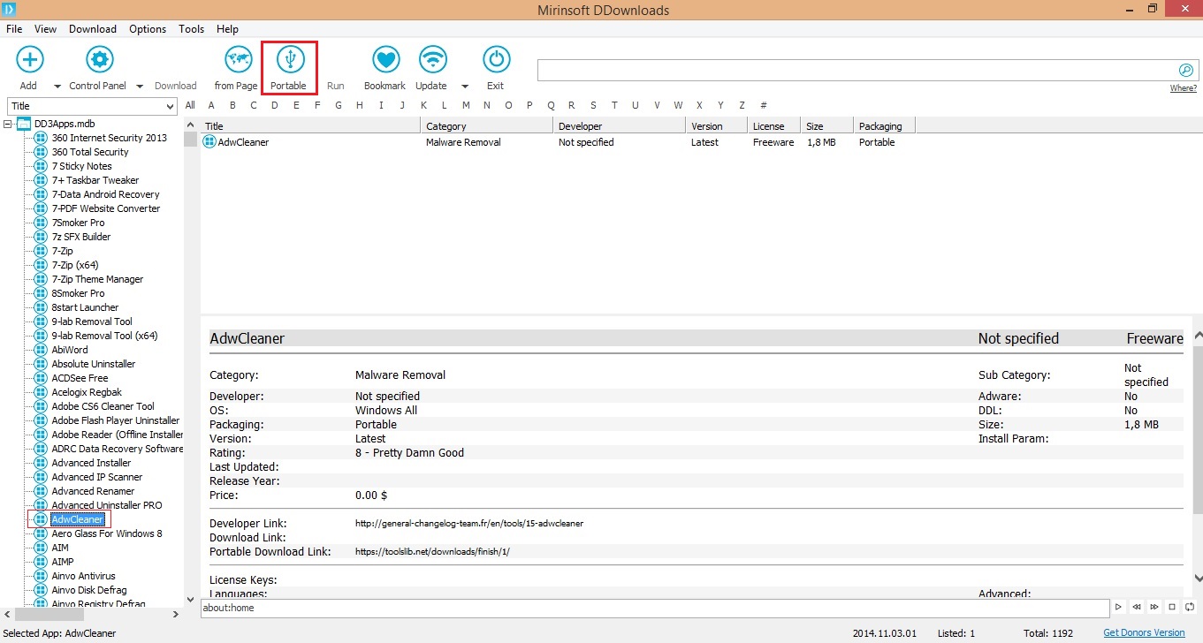The height and width of the screenshot is (643, 1203).
Task: Click the browser back double-arrow button
Action: click(x=1137, y=608)
